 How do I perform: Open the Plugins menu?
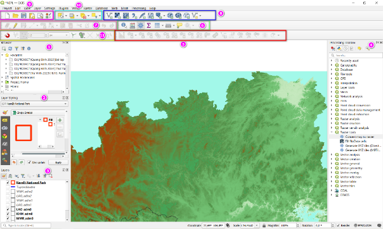point(63,8)
